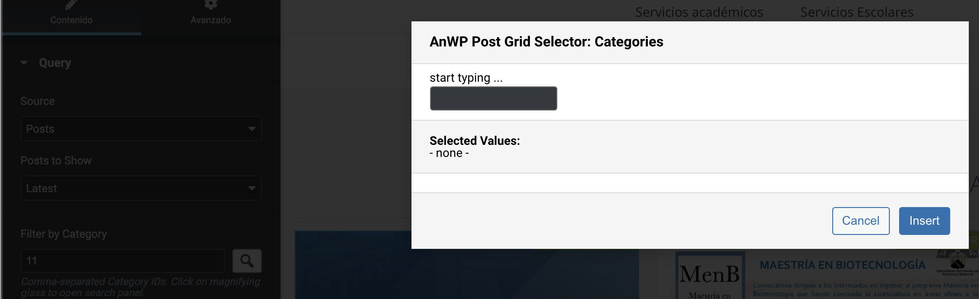This screenshot has height=299, width=979.
Task: Click the pencil icon above Contenido
Action: click(71, 4)
